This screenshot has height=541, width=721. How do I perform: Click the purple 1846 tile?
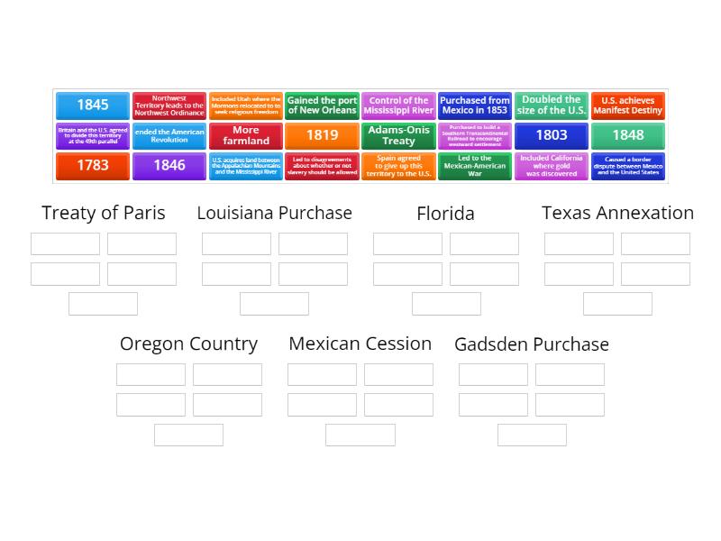(169, 166)
